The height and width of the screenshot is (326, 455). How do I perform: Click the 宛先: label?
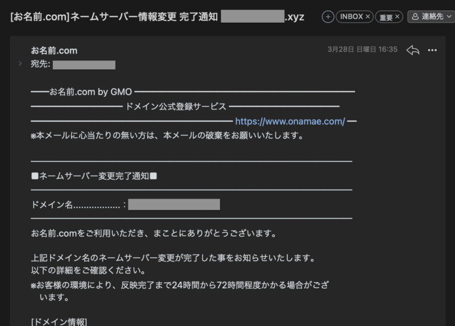coord(40,64)
